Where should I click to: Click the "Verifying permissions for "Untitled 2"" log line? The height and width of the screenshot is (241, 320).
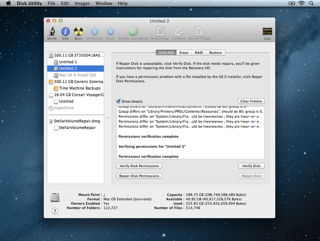point(152,147)
